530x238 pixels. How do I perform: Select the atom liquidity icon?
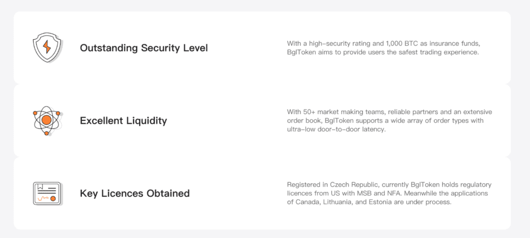point(47,121)
